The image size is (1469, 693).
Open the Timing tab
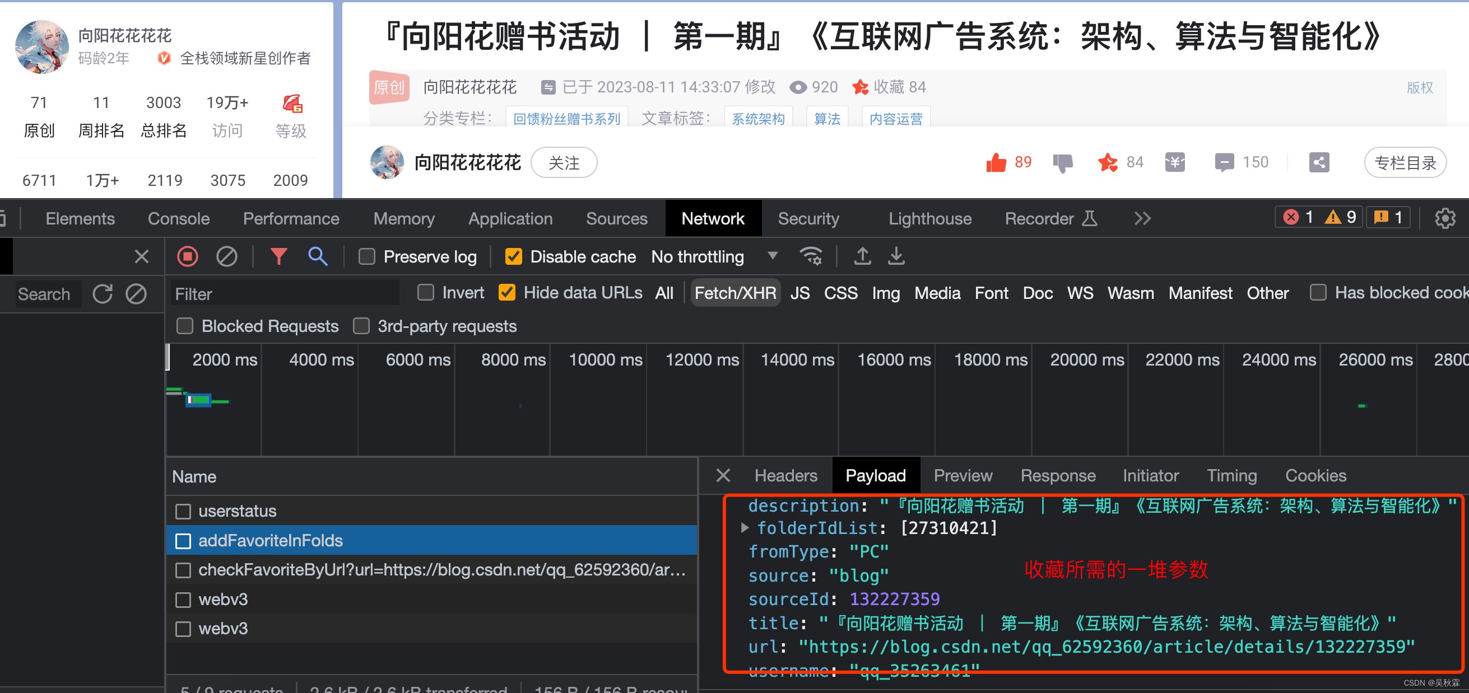click(x=1231, y=475)
